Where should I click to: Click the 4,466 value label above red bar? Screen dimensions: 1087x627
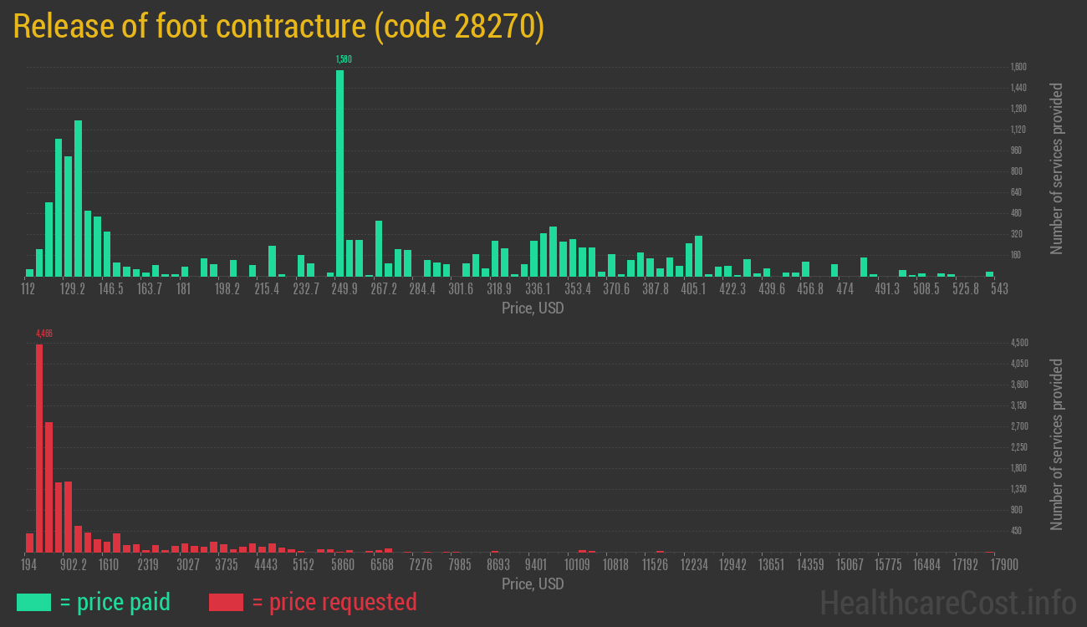44,334
